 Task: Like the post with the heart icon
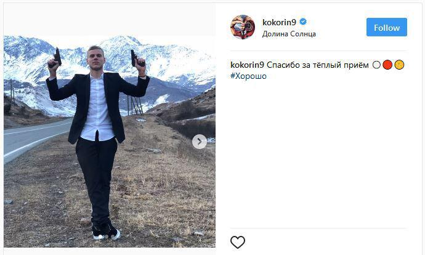(237, 242)
